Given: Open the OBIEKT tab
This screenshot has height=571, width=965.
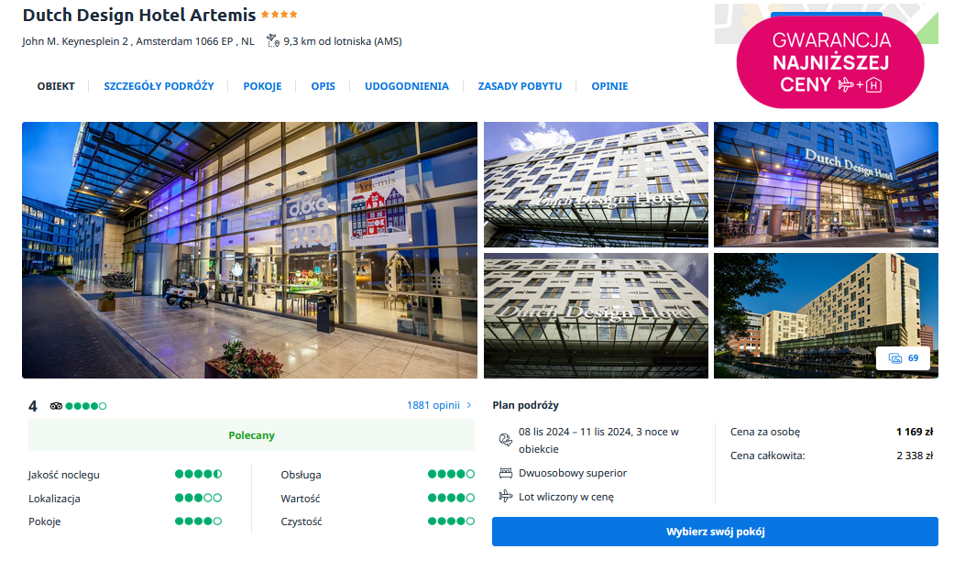Looking at the screenshot, I should tap(56, 86).
